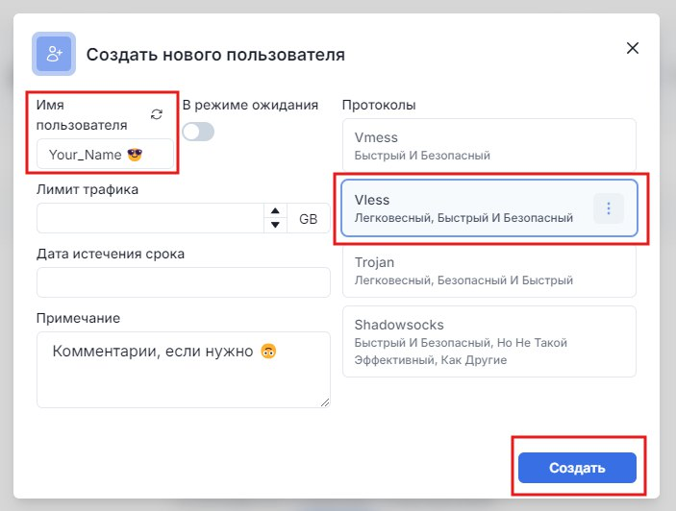Click the add-user icon in dialog header
This screenshot has height=511, width=676.
pyautogui.click(x=54, y=54)
